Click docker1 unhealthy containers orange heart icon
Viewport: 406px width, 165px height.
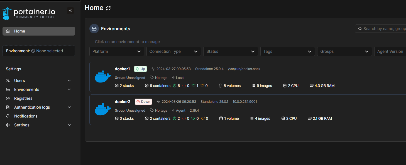pos(202,86)
